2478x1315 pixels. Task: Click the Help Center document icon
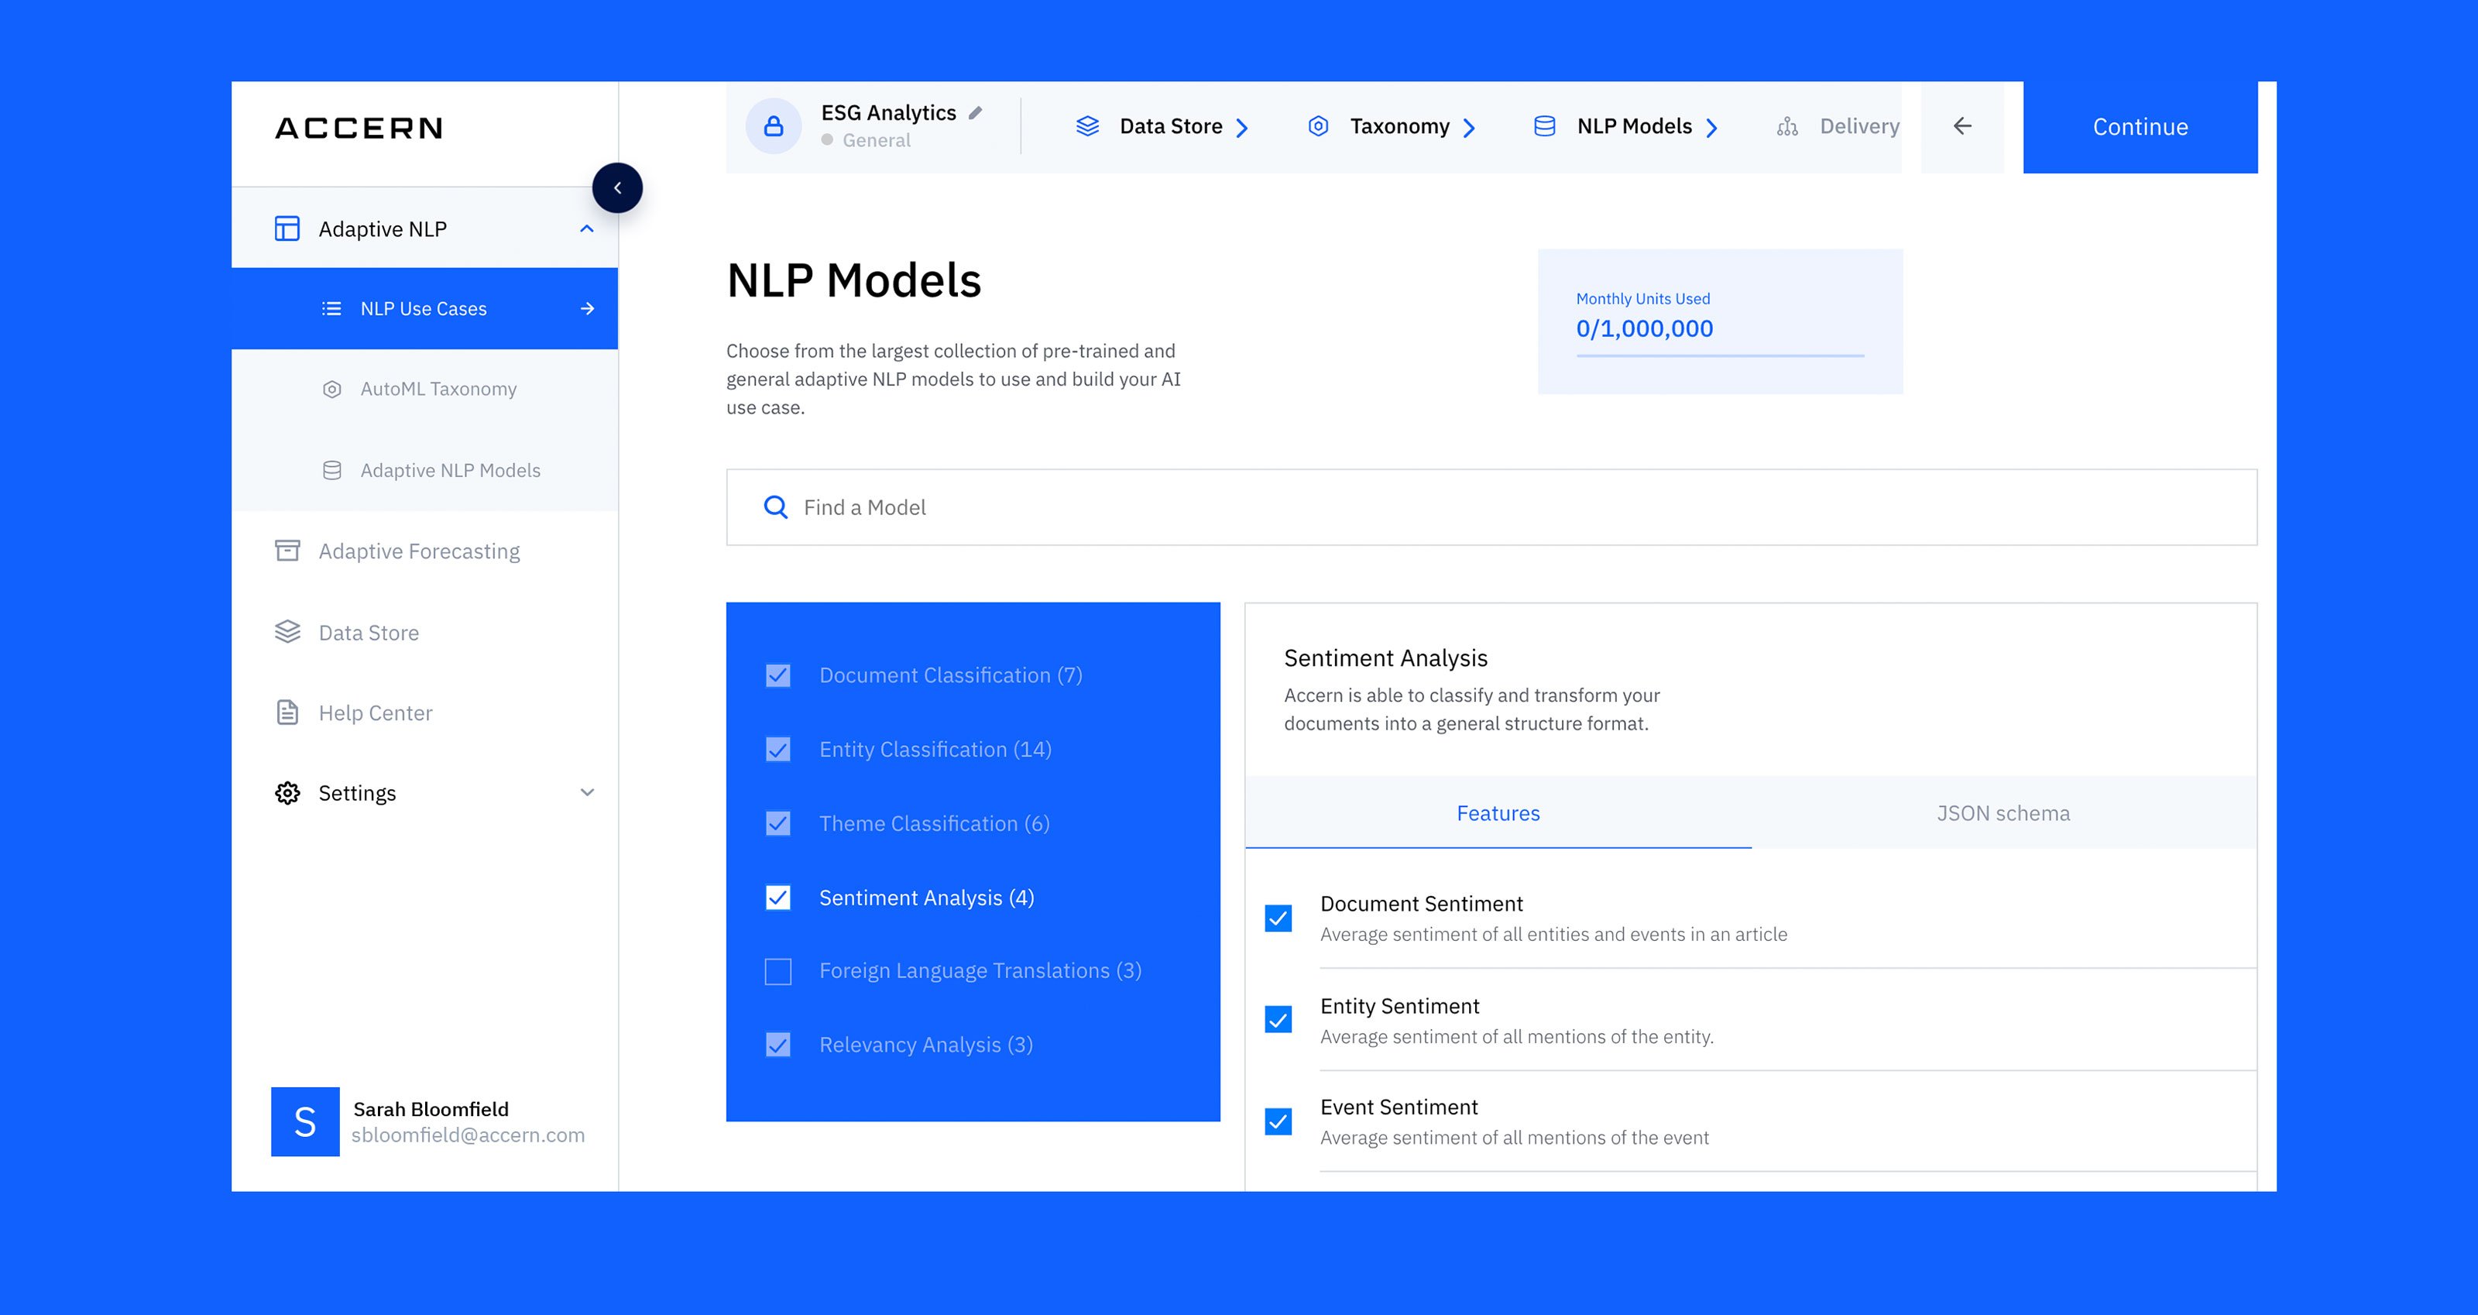coord(287,712)
